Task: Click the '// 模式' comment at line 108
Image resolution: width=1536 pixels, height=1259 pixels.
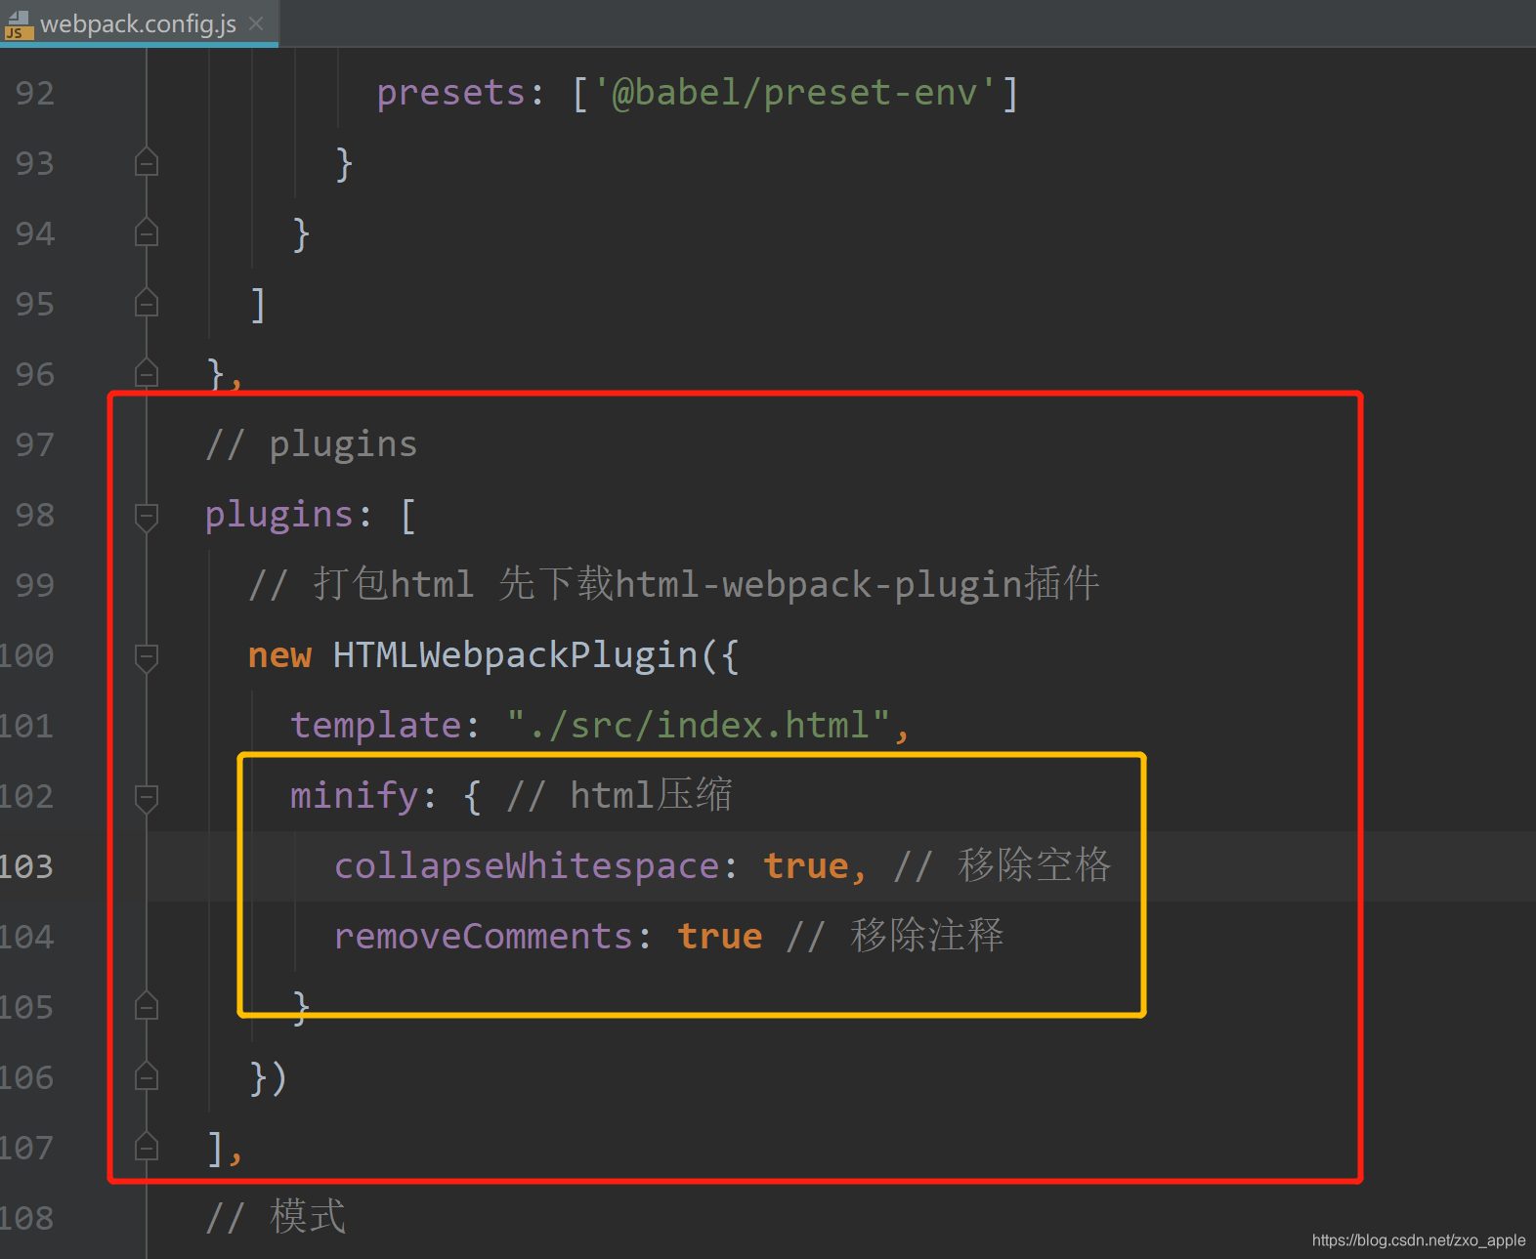Action: coord(276,1218)
